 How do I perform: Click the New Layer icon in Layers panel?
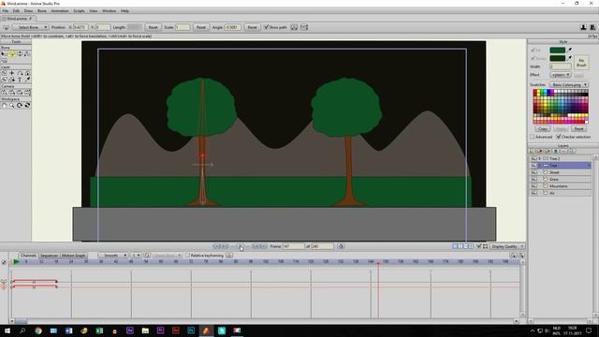(x=532, y=152)
